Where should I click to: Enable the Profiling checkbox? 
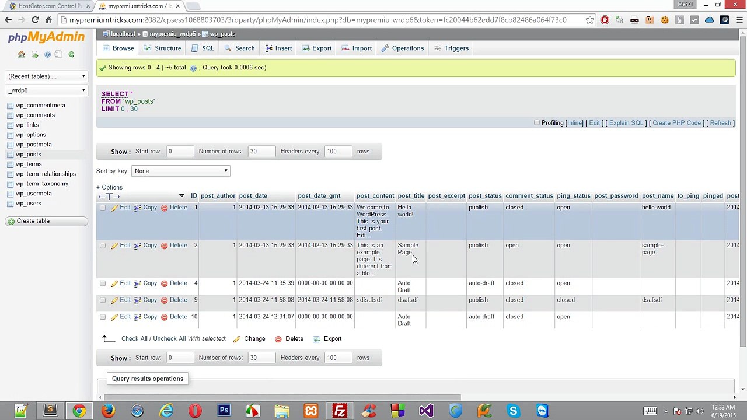[537, 123]
